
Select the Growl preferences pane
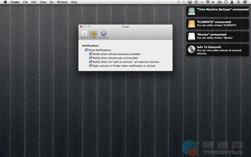(x=93, y=34)
